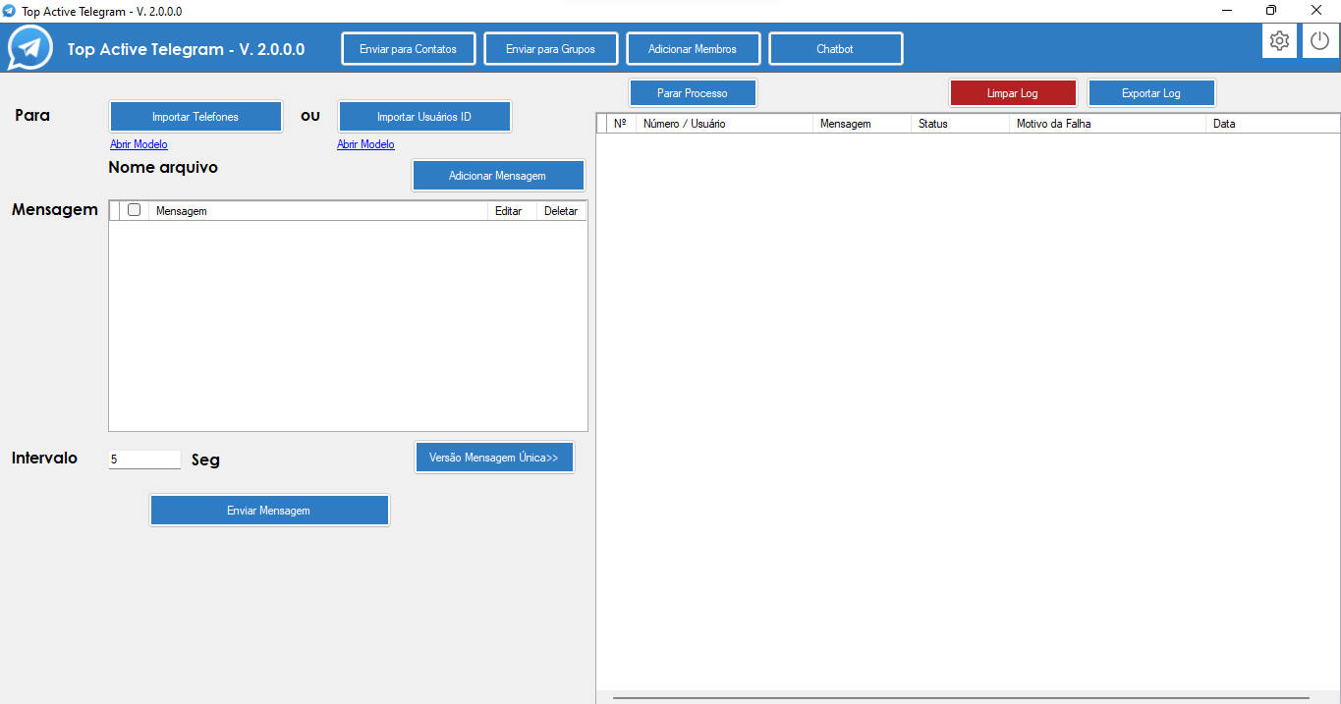
Task: Open Abrir Modelo link under Importar Usuários ID
Action: pyautogui.click(x=365, y=144)
